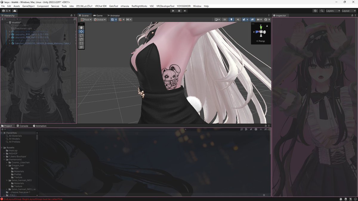Open Inspector panel options menu
The height and width of the screenshot is (201, 358).
356,15
